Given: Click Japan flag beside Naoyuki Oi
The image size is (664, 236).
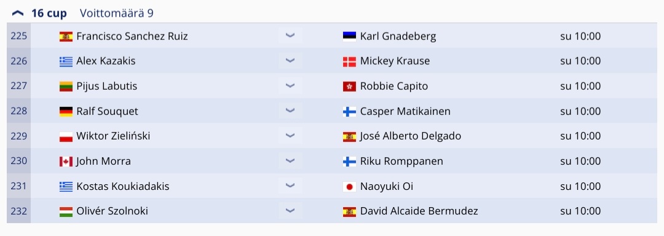Looking at the screenshot, I should [x=349, y=186].
